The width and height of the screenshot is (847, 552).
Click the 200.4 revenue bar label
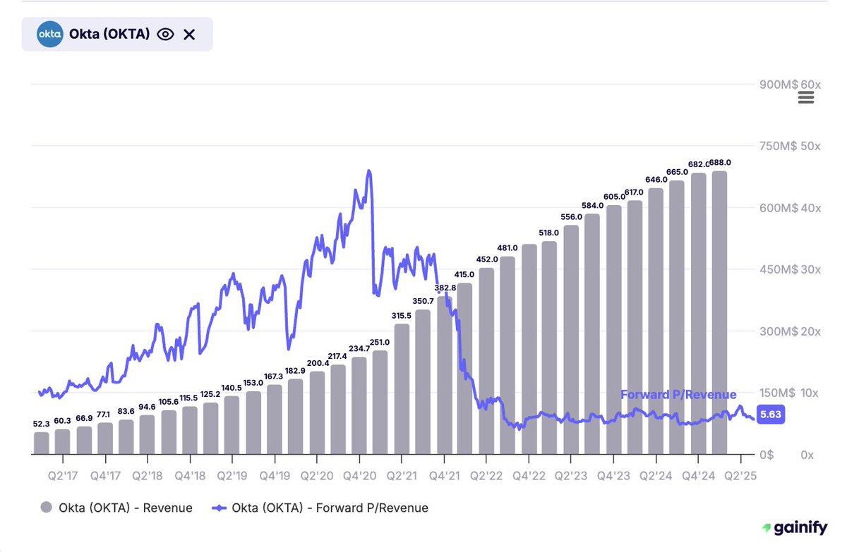pos(317,363)
